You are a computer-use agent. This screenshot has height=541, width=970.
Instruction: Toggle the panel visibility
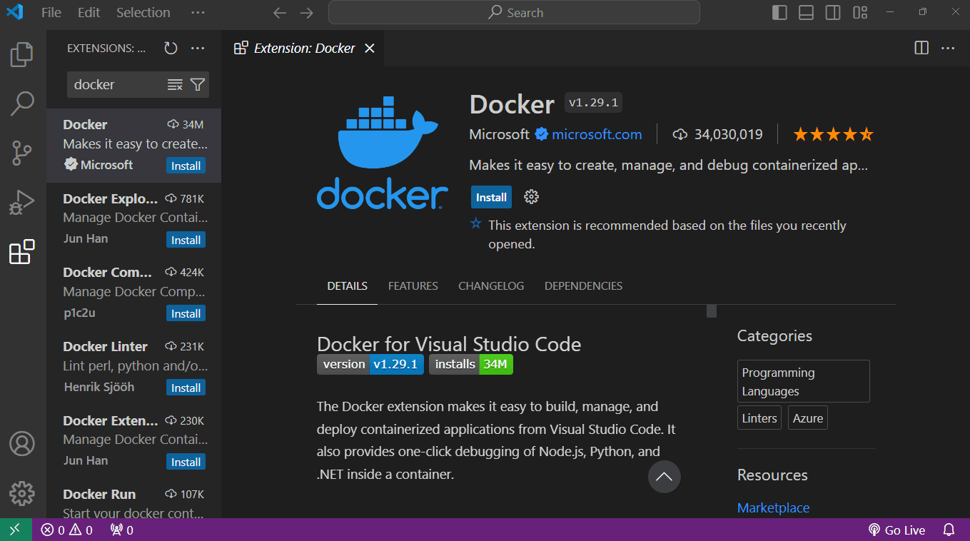[805, 12]
